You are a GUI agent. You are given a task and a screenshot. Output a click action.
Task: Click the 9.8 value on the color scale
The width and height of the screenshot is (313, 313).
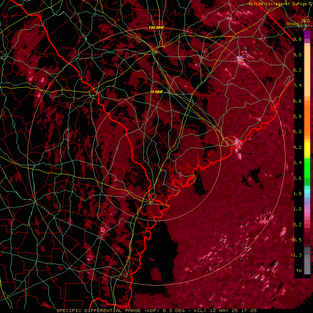pyautogui.click(x=297, y=39)
